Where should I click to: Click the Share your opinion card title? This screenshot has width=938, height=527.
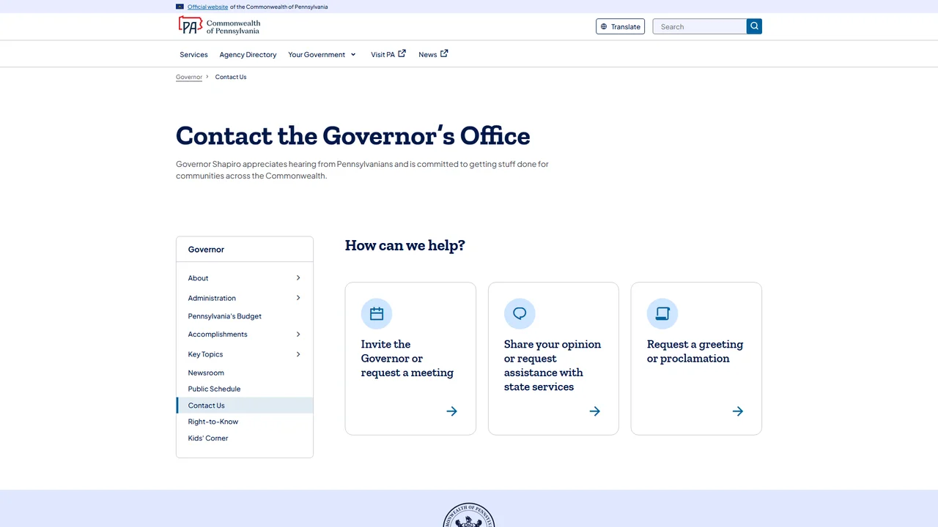click(553, 365)
